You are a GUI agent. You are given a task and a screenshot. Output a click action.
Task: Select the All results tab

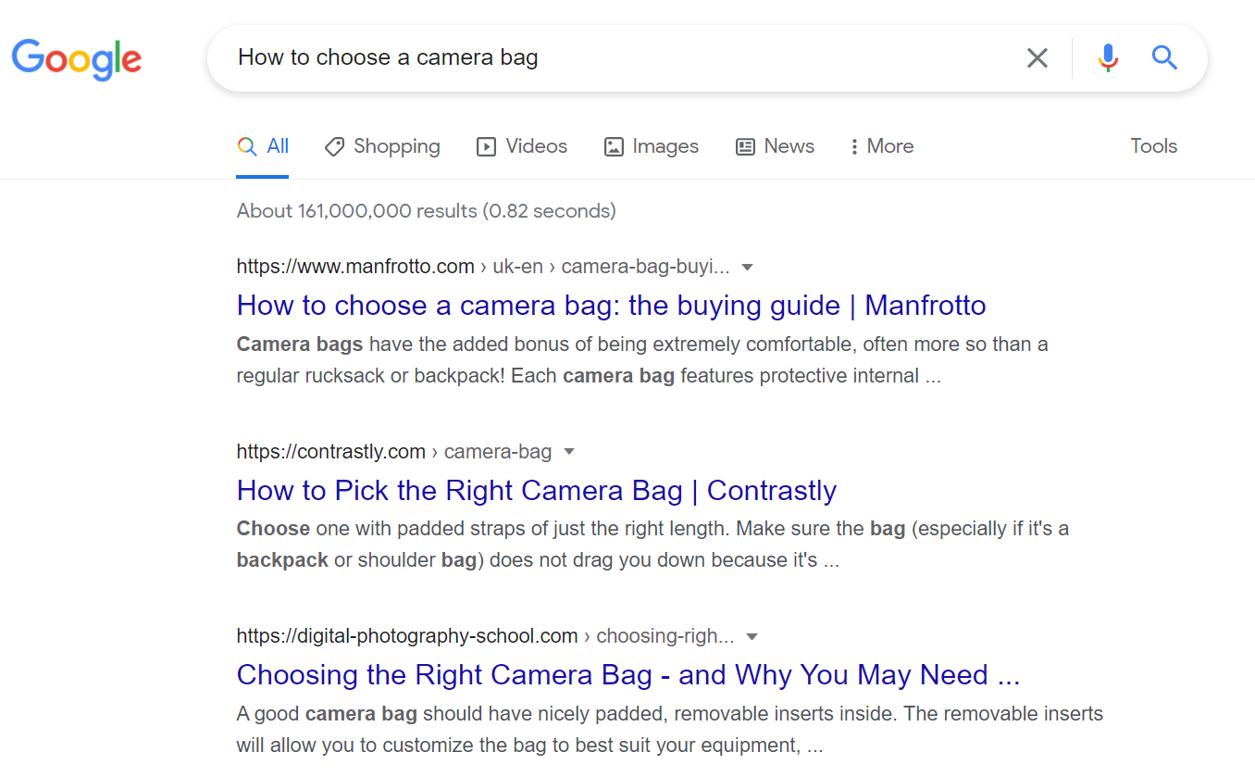263,146
